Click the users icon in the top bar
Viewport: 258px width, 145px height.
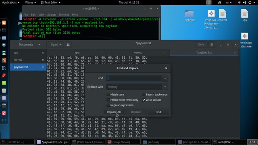[x=220, y=2]
